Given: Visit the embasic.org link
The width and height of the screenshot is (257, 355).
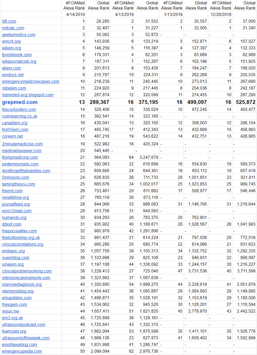Looking at the screenshot, I should 14,251.
